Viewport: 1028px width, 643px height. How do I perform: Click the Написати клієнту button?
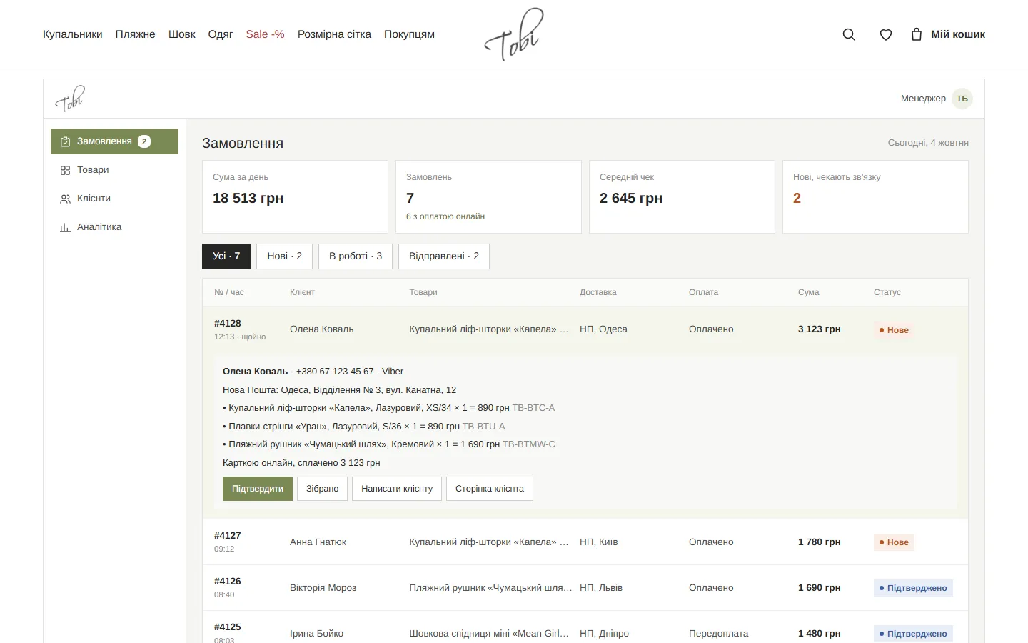pyautogui.click(x=397, y=489)
